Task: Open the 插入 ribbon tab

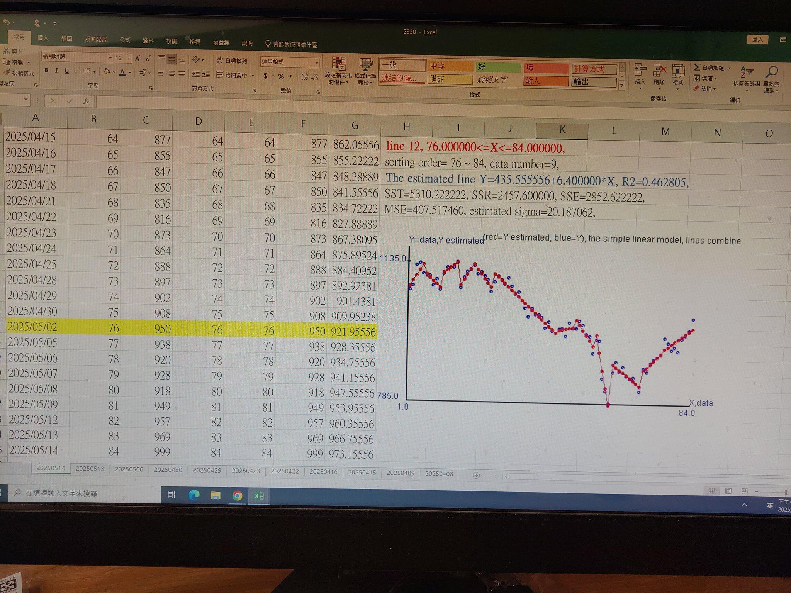Action: coord(43,38)
